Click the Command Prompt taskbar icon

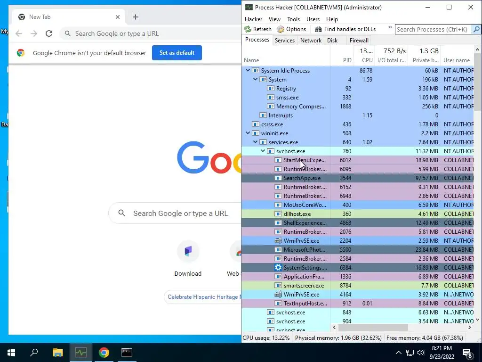(127, 352)
